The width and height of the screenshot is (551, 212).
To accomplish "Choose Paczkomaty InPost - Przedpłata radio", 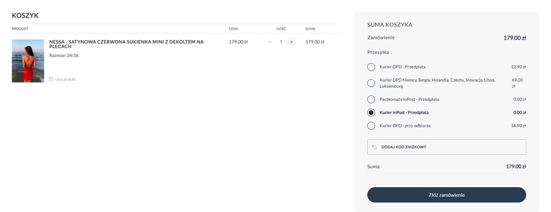I will pos(371,99).
